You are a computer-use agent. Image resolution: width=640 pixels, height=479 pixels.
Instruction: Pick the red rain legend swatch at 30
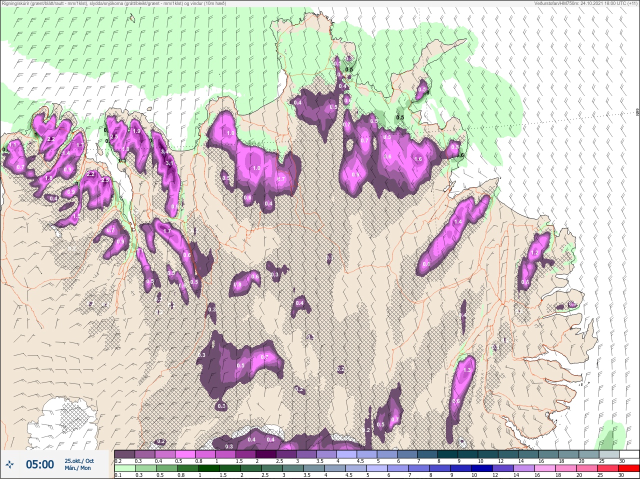[x=629, y=468]
